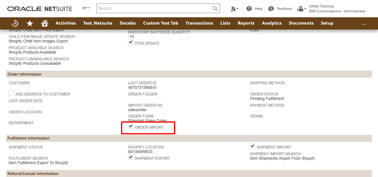Click the Order Location field label

coord(25,112)
